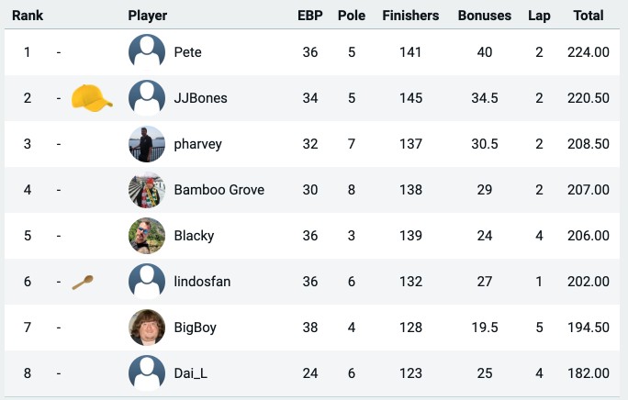The height and width of the screenshot is (400, 628).
Task: Click the yellow cap icon beside JJBones
Action: point(92,97)
